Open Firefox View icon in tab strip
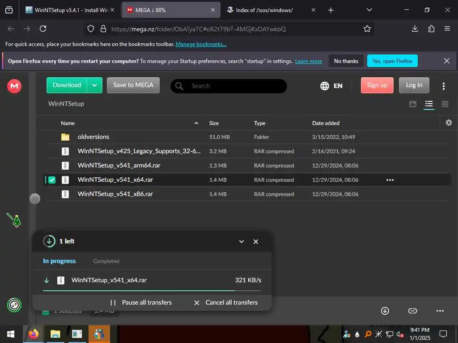458x343 pixels. click(9, 10)
